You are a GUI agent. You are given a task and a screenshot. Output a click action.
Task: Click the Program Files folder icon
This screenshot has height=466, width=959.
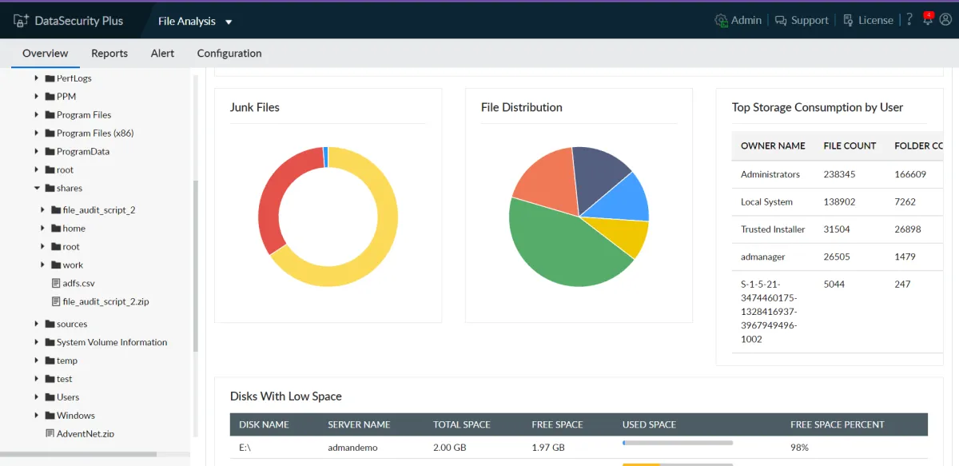pyautogui.click(x=50, y=115)
